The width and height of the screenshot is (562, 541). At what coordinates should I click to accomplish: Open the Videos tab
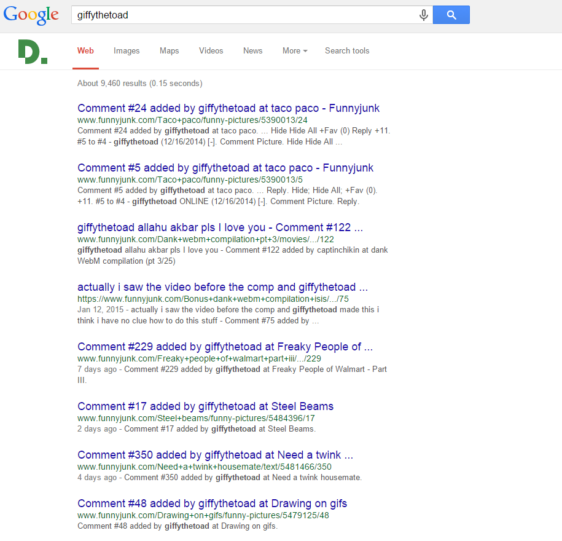point(211,51)
